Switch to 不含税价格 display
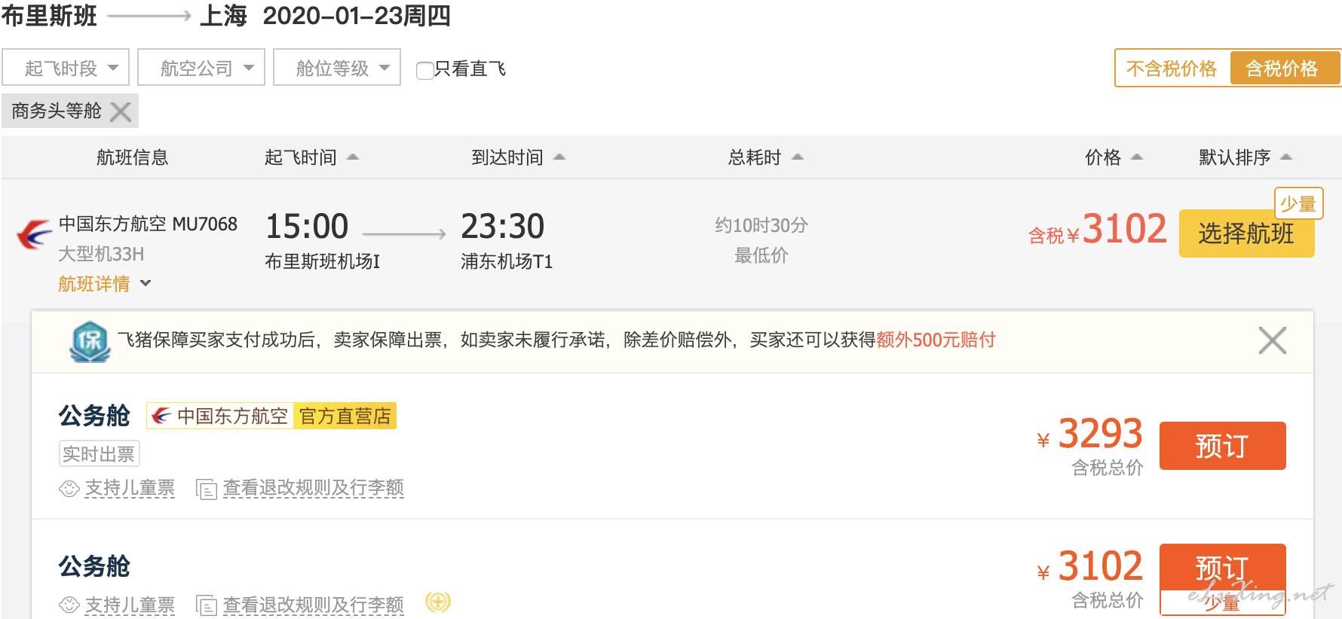The width and height of the screenshot is (1342, 619). [1172, 69]
